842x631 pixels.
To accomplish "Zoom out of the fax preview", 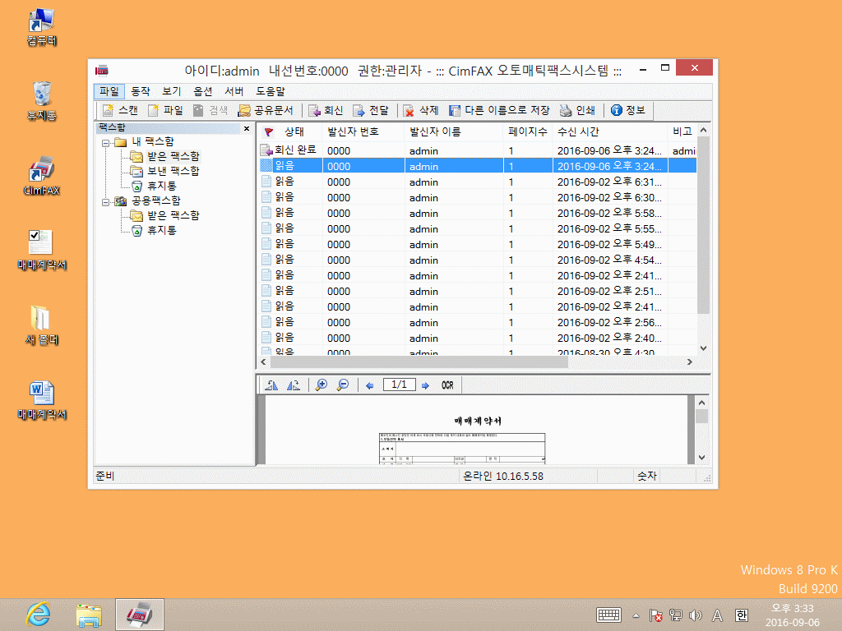I will (x=343, y=385).
